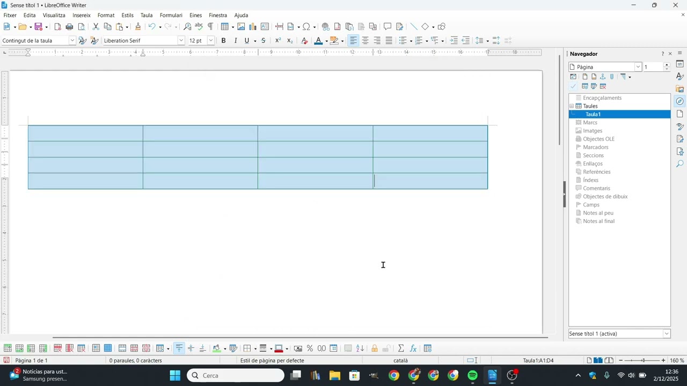This screenshot has height=386, width=687.
Task: Click the zoom slider in status bar
Action: (x=642, y=361)
